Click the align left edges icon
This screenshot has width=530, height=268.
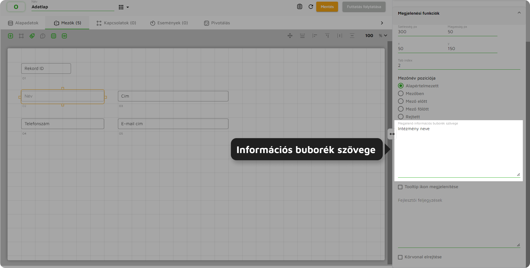(x=315, y=36)
